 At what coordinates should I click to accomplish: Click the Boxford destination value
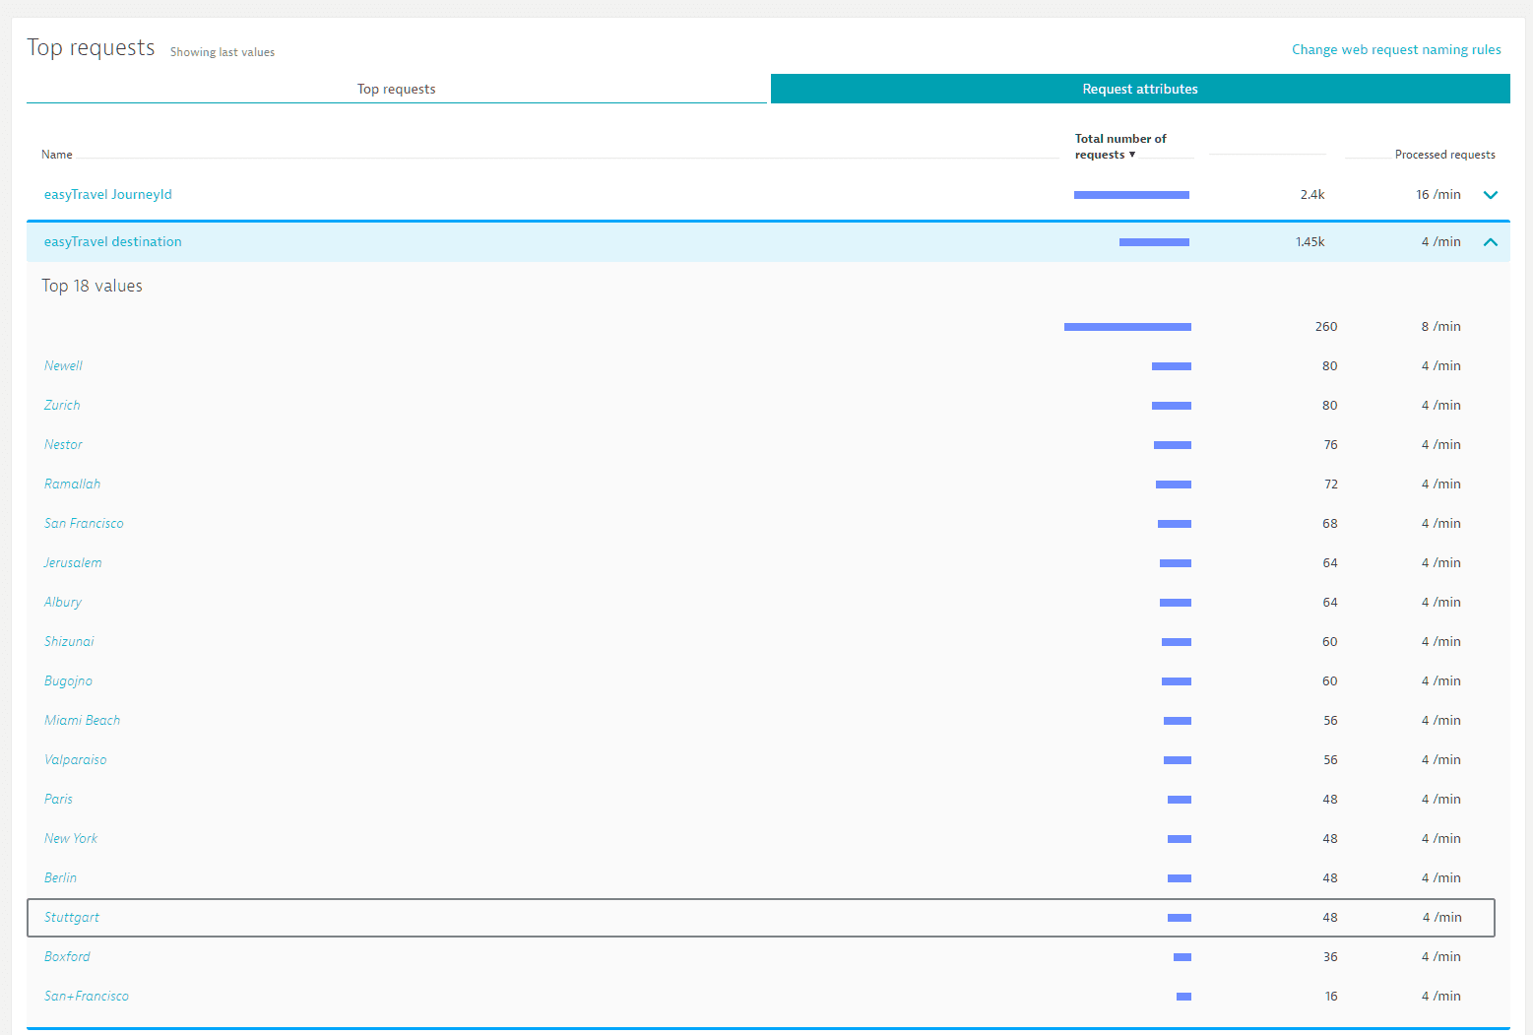[x=67, y=956]
